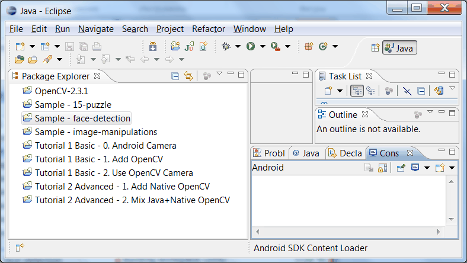Open the Debug dropdown arrow
The width and height of the screenshot is (467, 263).
click(x=238, y=46)
